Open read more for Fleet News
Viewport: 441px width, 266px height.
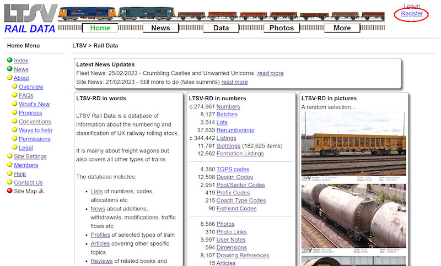click(x=270, y=73)
